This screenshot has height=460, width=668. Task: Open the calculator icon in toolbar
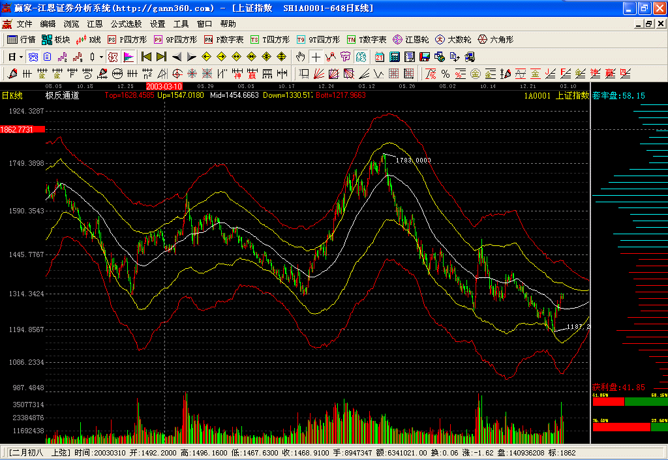(x=394, y=57)
